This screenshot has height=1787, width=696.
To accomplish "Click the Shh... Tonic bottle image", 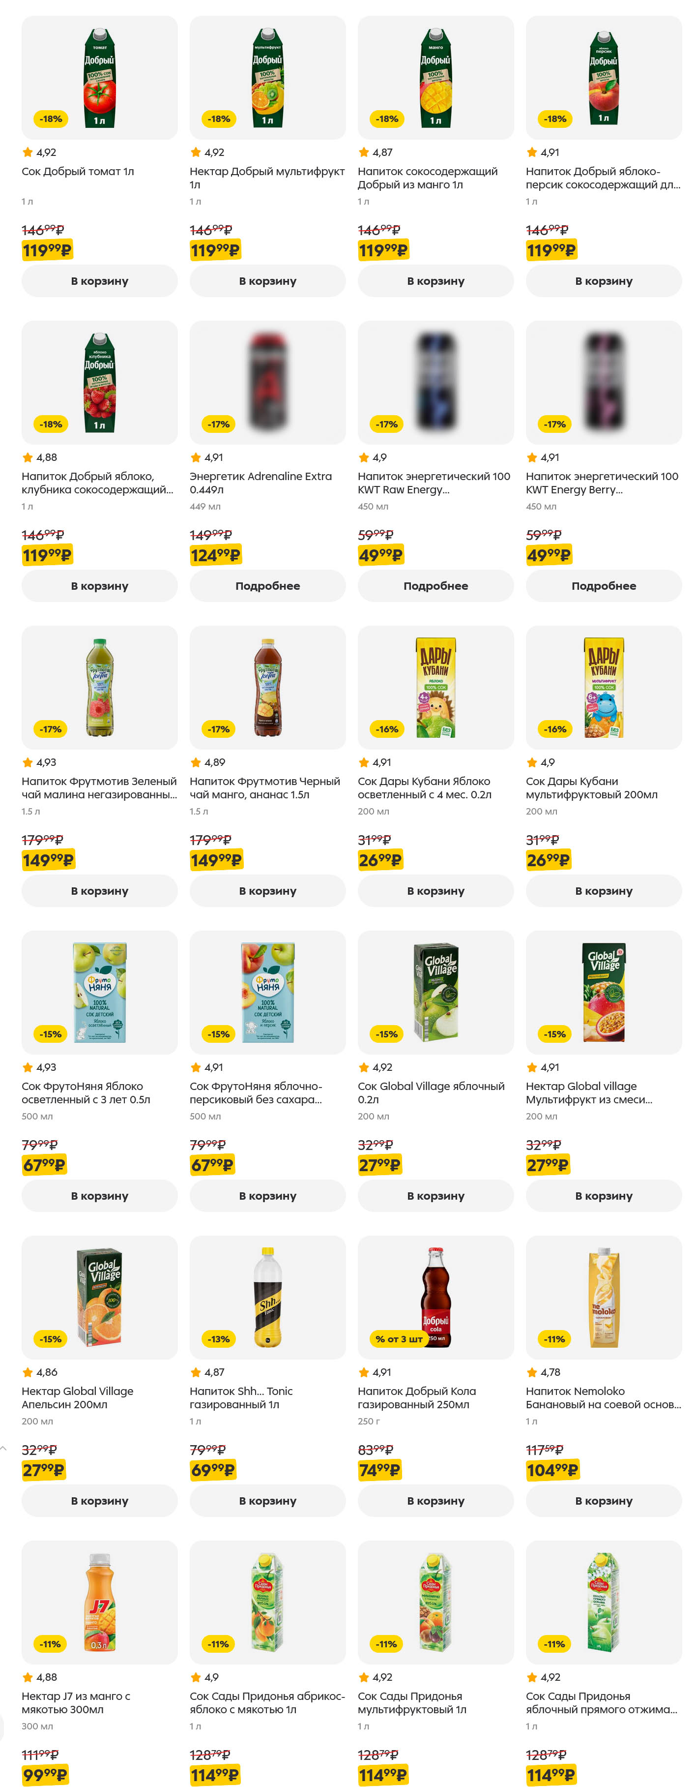I will [267, 1297].
